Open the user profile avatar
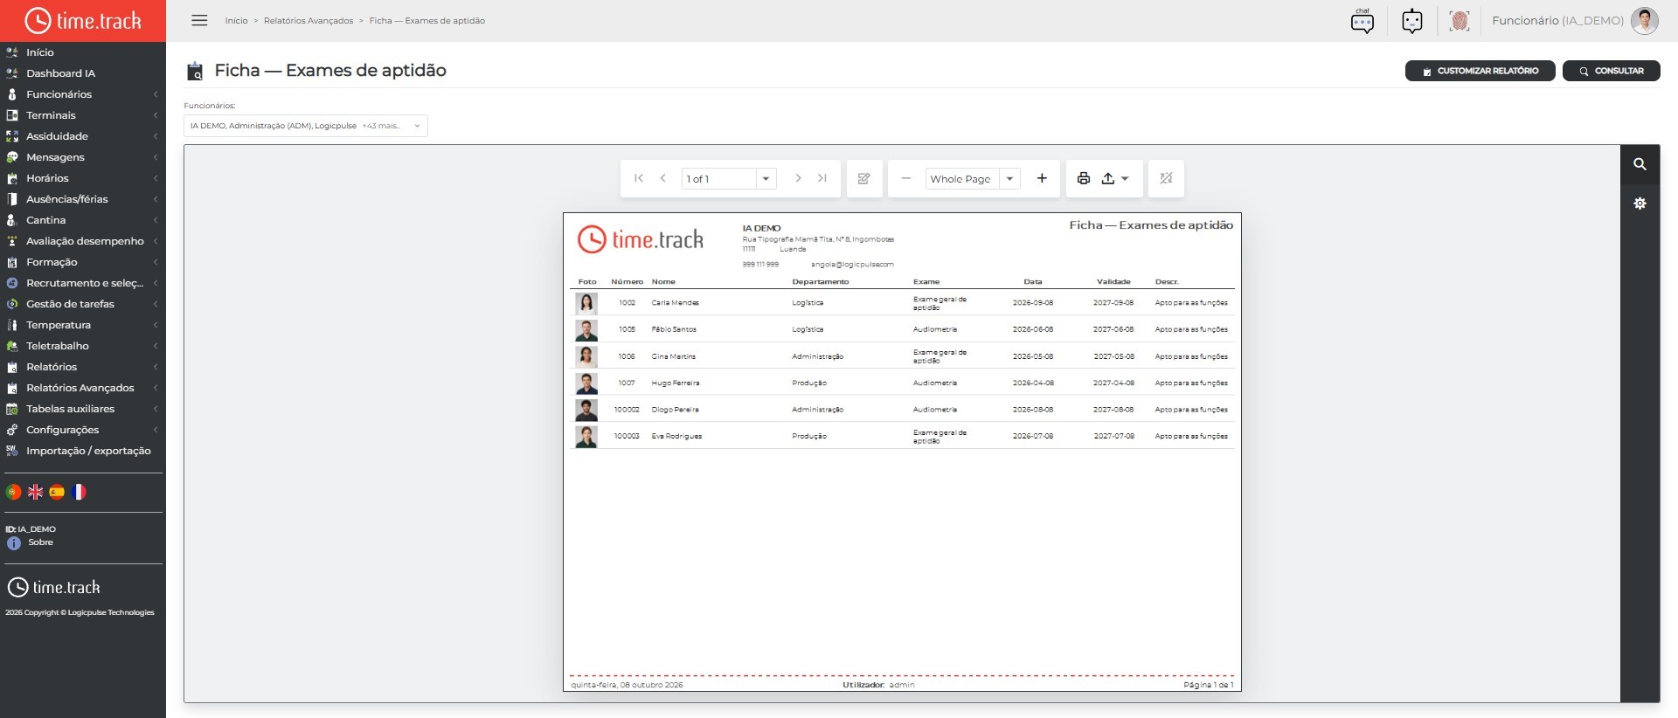The width and height of the screenshot is (1678, 718). click(x=1644, y=21)
